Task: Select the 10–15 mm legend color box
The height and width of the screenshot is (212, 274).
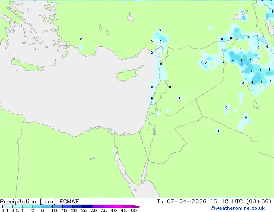Action: pyautogui.click(x=57, y=206)
